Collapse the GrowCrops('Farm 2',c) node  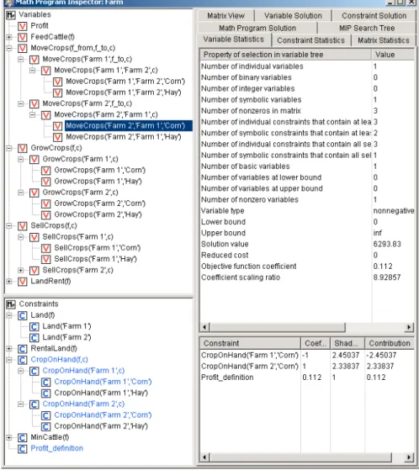[21, 193]
